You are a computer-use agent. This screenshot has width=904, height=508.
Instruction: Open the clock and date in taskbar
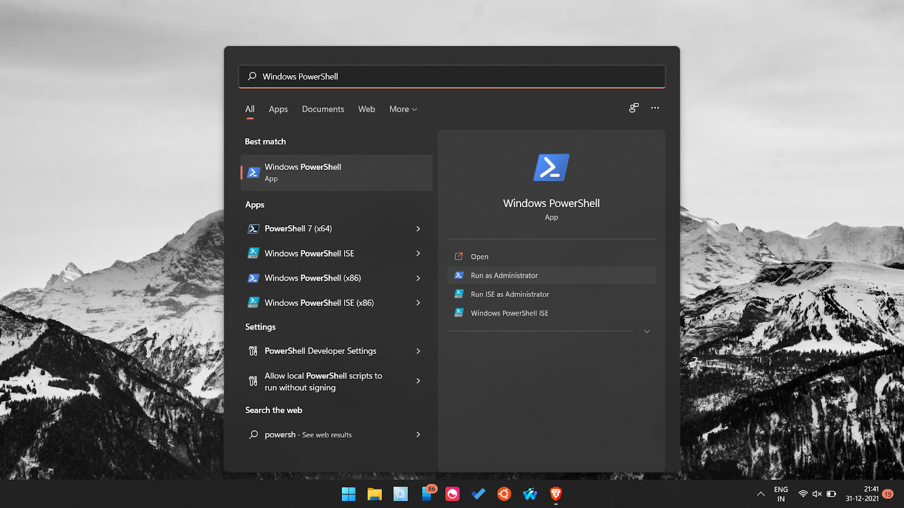click(862, 494)
